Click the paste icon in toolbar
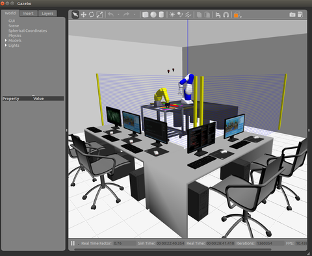 pos(207,14)
